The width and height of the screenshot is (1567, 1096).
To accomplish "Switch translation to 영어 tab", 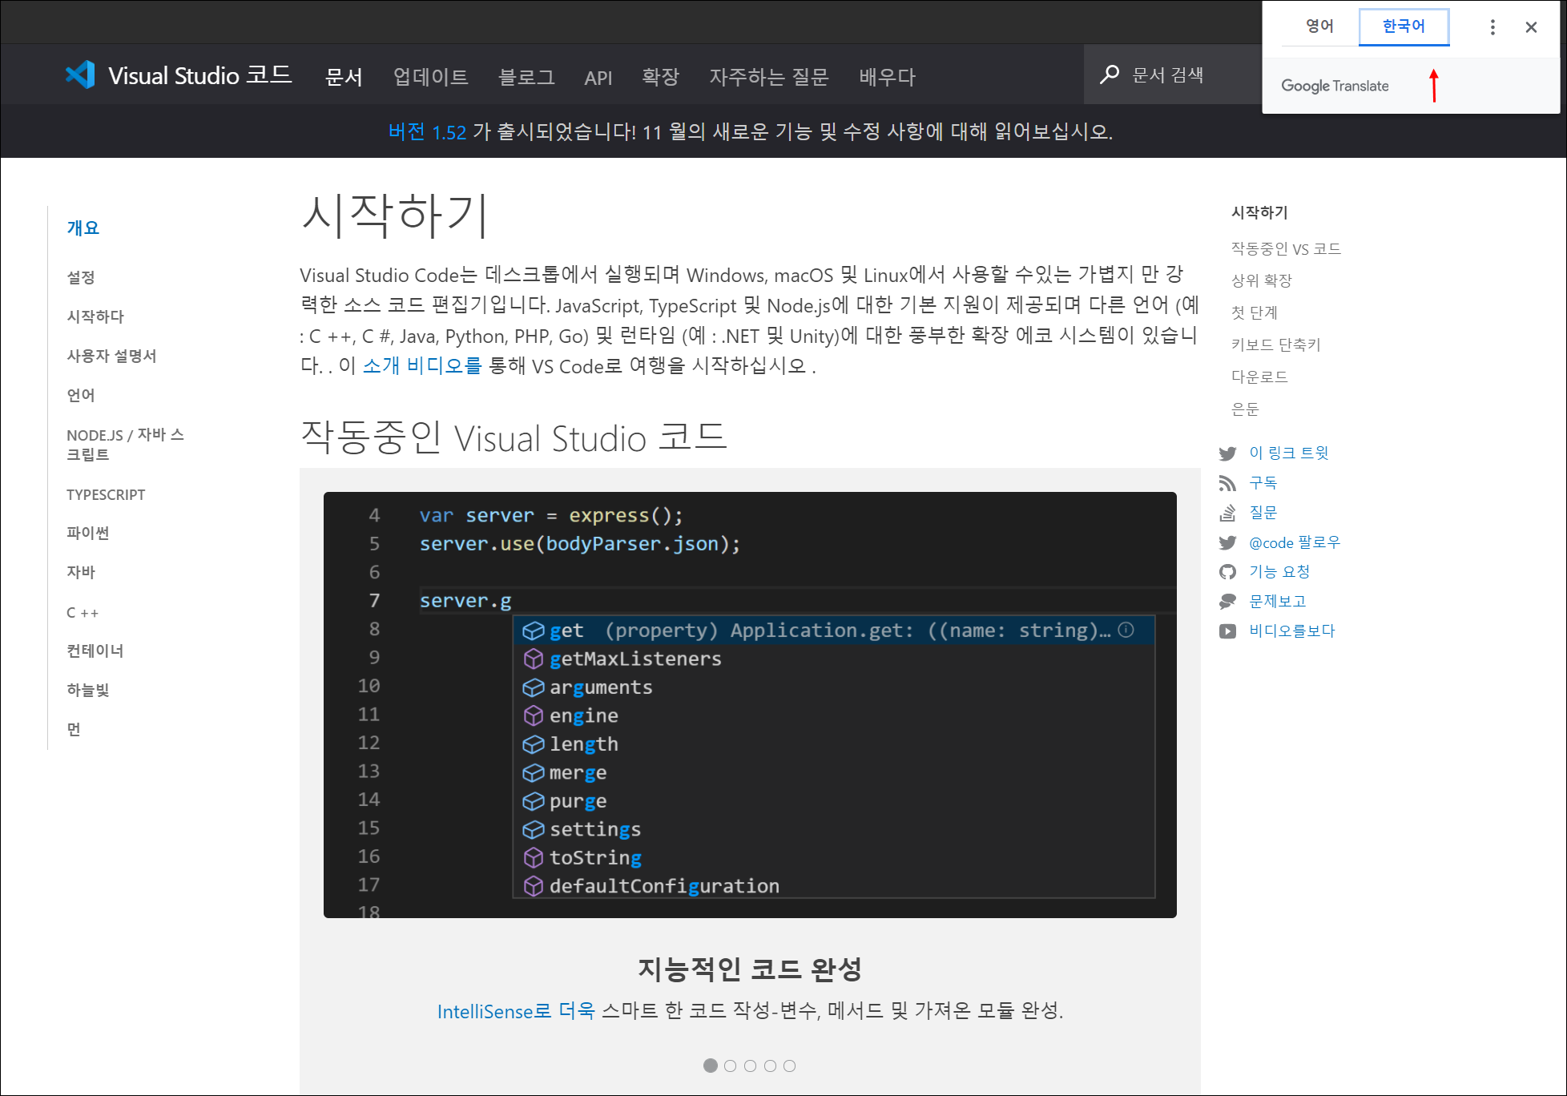I will click(1319, 26).
